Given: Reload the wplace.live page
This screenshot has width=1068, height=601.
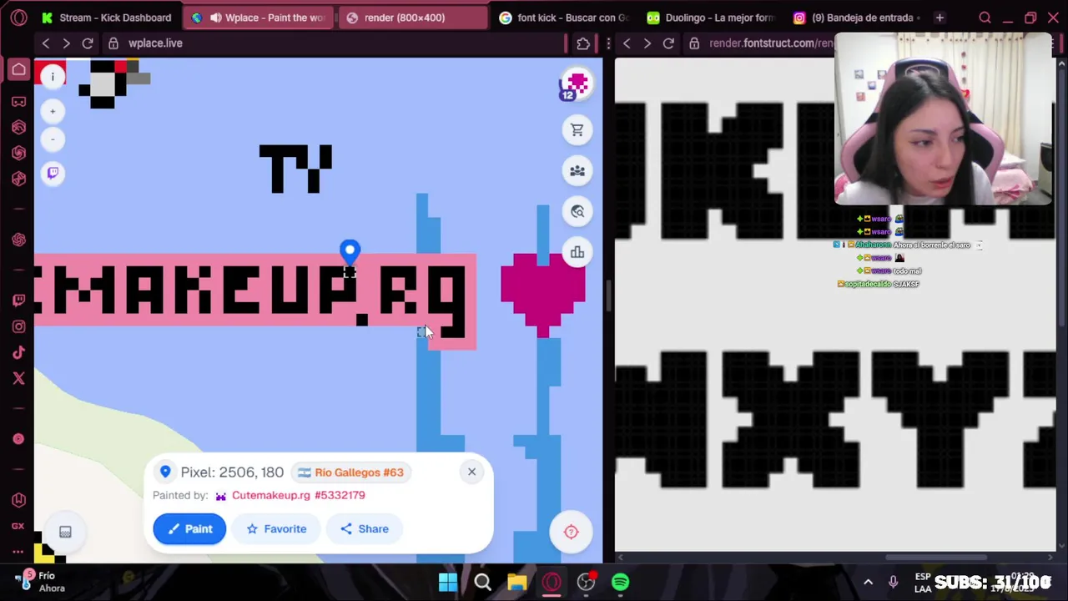Looking at the screenshot, I should [88, 43].
